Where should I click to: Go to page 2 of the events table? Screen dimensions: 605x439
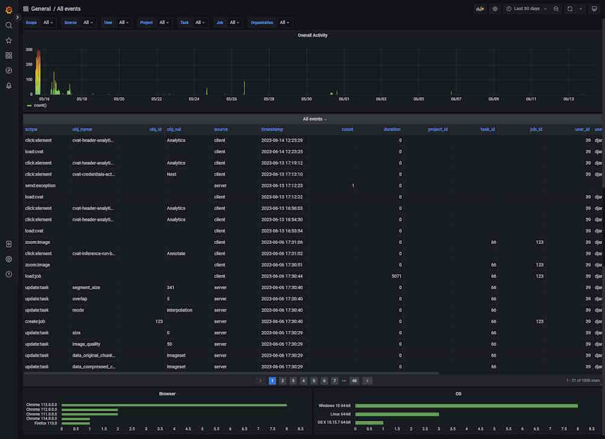coord(282,380)
